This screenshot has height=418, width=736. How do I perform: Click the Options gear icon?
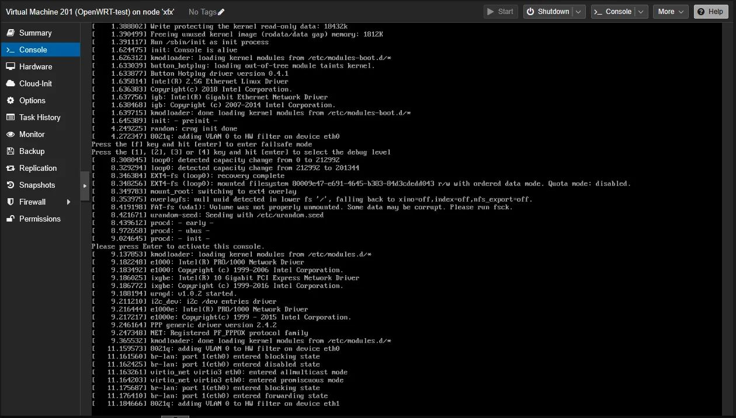pos(11,100)
